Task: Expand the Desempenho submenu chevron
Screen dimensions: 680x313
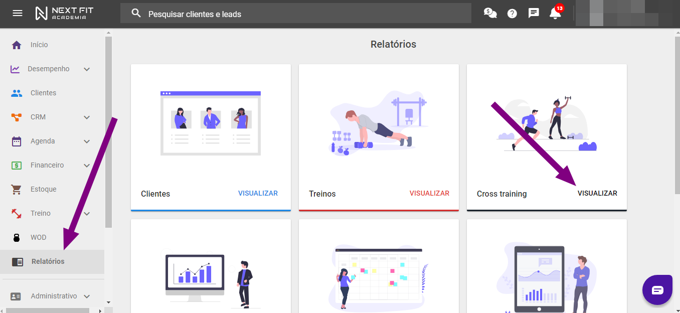Action: [87, 69]
